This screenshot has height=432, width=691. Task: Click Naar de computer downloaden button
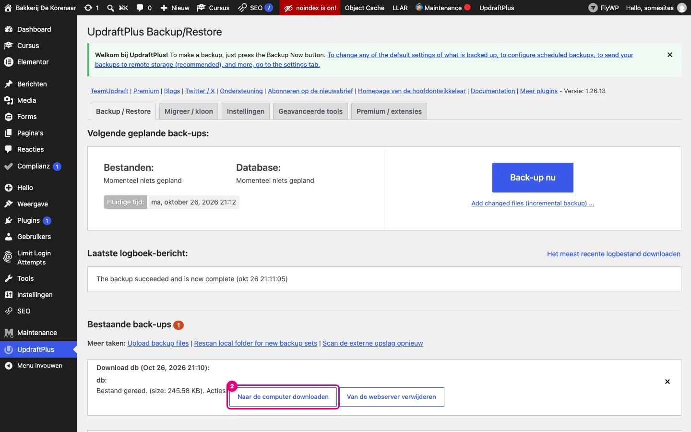pyautogui.click(x=283, y=397)
